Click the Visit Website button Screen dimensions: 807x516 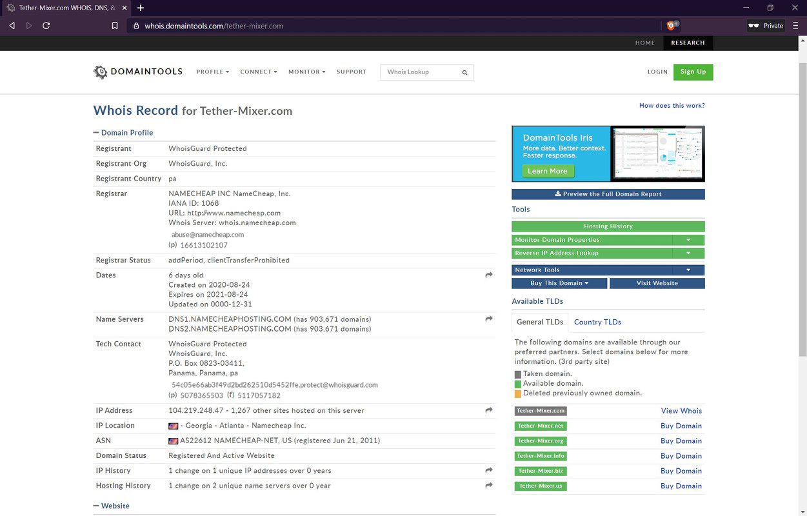[657, 283]
